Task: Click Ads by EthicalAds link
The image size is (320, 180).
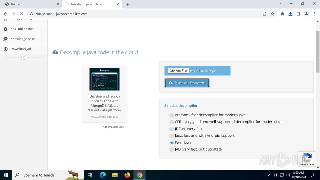Action: point(113,127)
